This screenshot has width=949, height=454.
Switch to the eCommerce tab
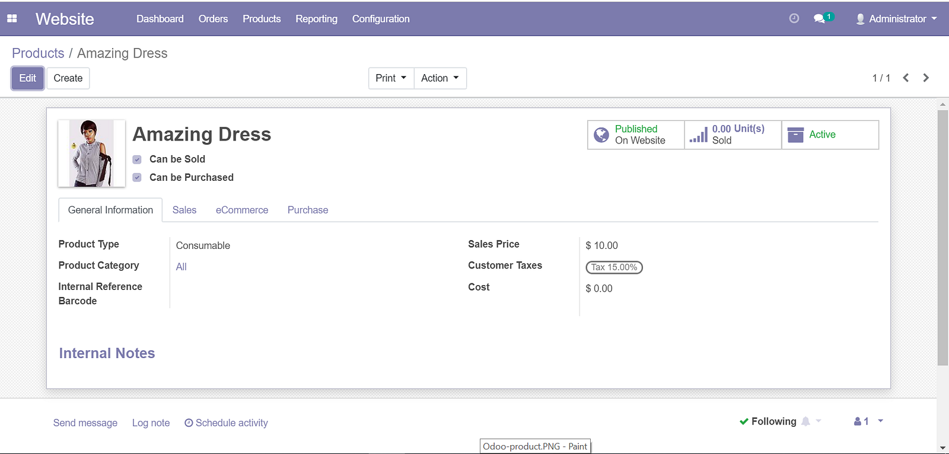click(x=242, y=210)
